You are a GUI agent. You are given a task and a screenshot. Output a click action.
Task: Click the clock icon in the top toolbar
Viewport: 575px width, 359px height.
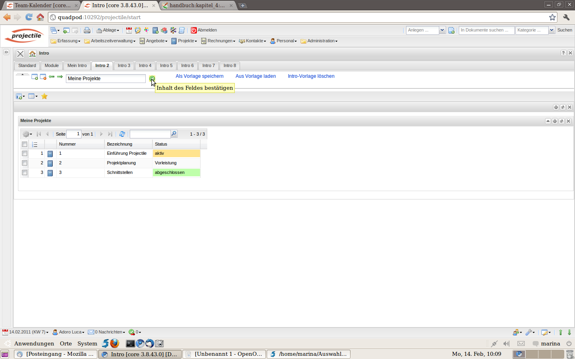click(x=138, y=30)
